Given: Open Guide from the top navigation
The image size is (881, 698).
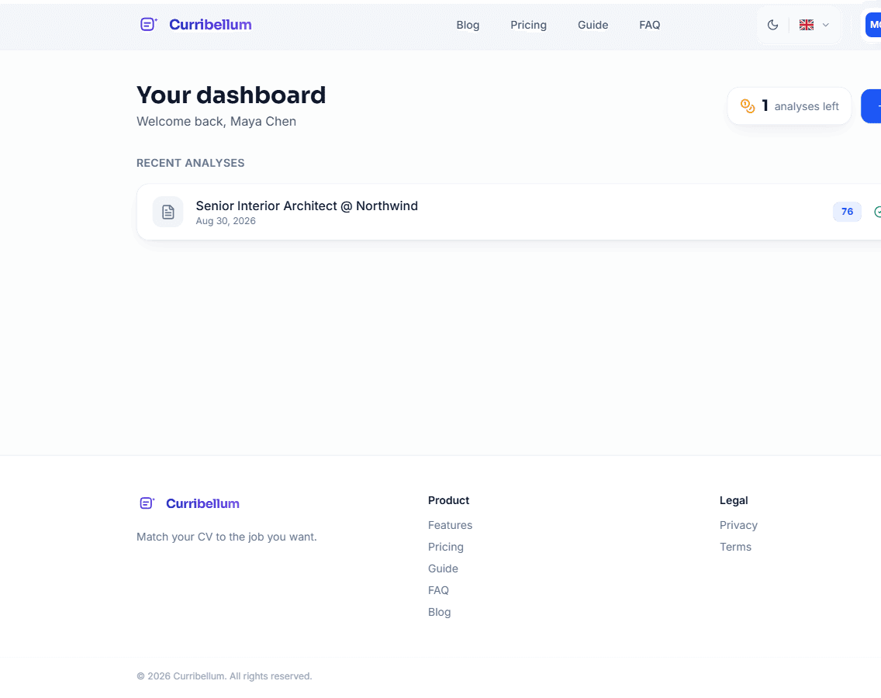Looking at the screenshot, I should (593, 25).
